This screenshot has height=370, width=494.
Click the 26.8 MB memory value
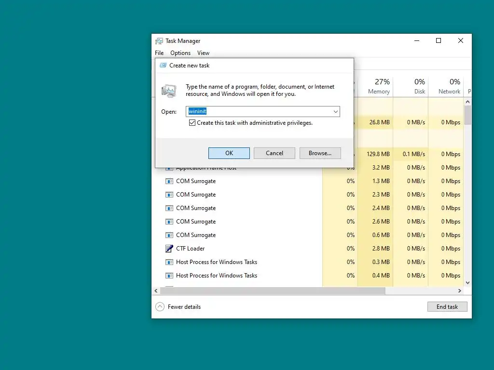pyautogui.click(x=379, y=122)
